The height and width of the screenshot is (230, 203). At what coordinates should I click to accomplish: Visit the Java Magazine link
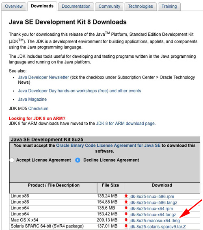pos(32,99)
